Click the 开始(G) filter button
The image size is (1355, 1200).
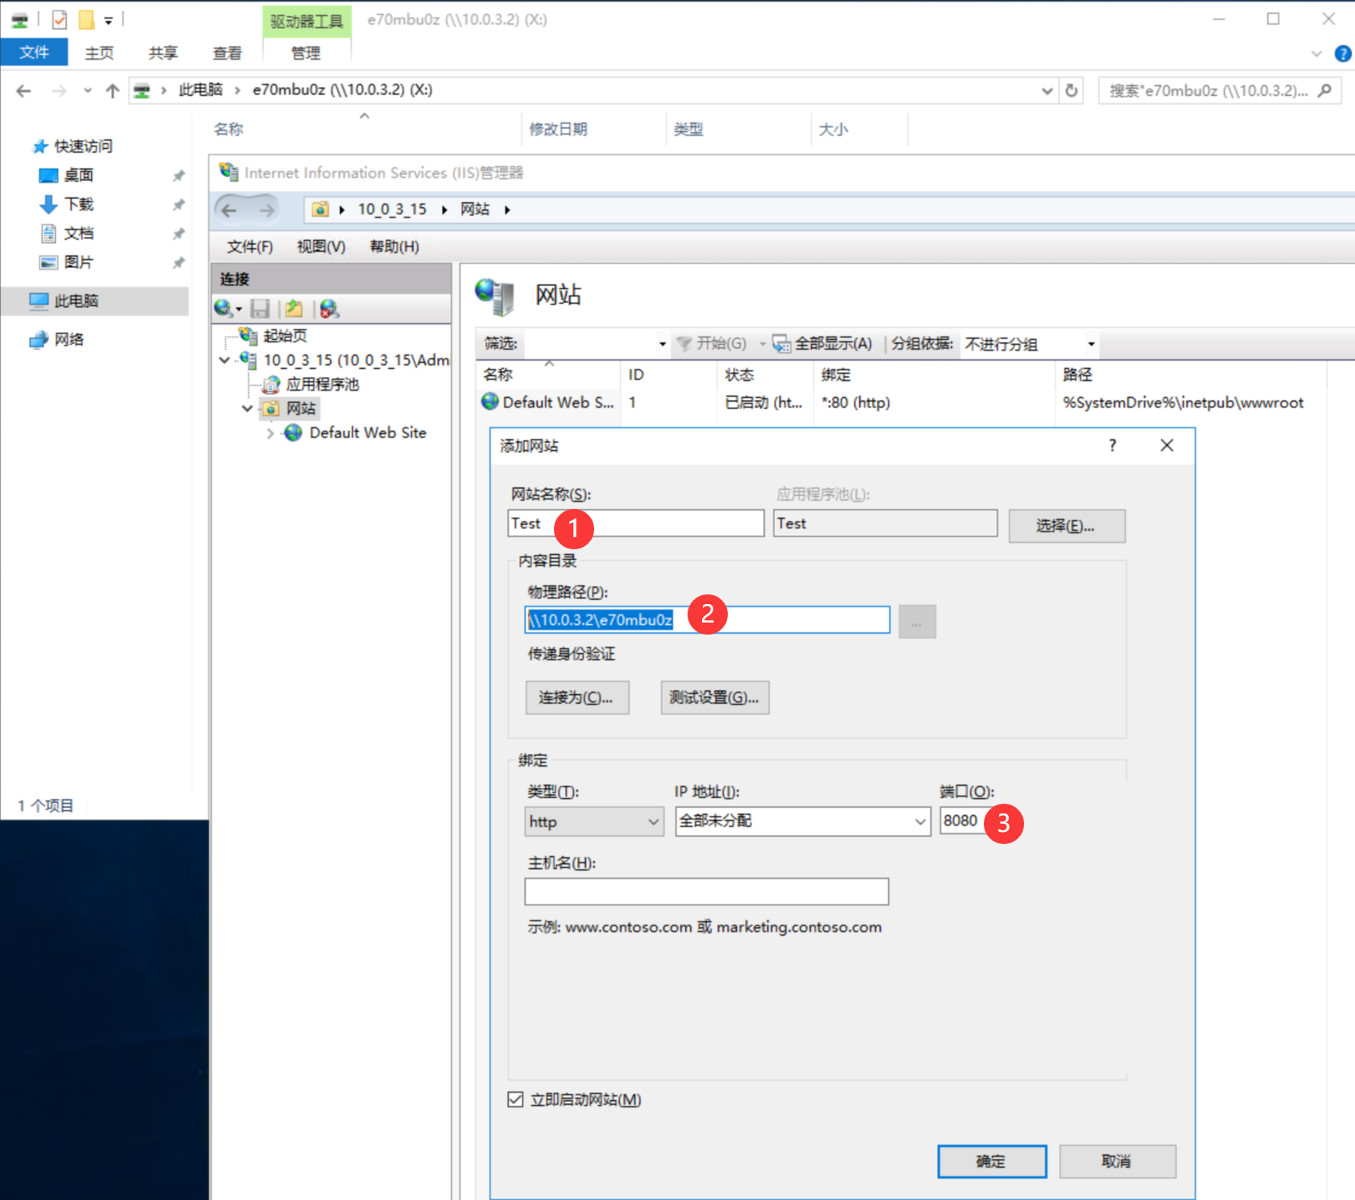(x=712, y=344)
